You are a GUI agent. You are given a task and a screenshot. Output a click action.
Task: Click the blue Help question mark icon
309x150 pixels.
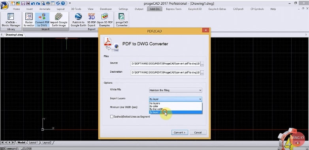click(63, 3)
